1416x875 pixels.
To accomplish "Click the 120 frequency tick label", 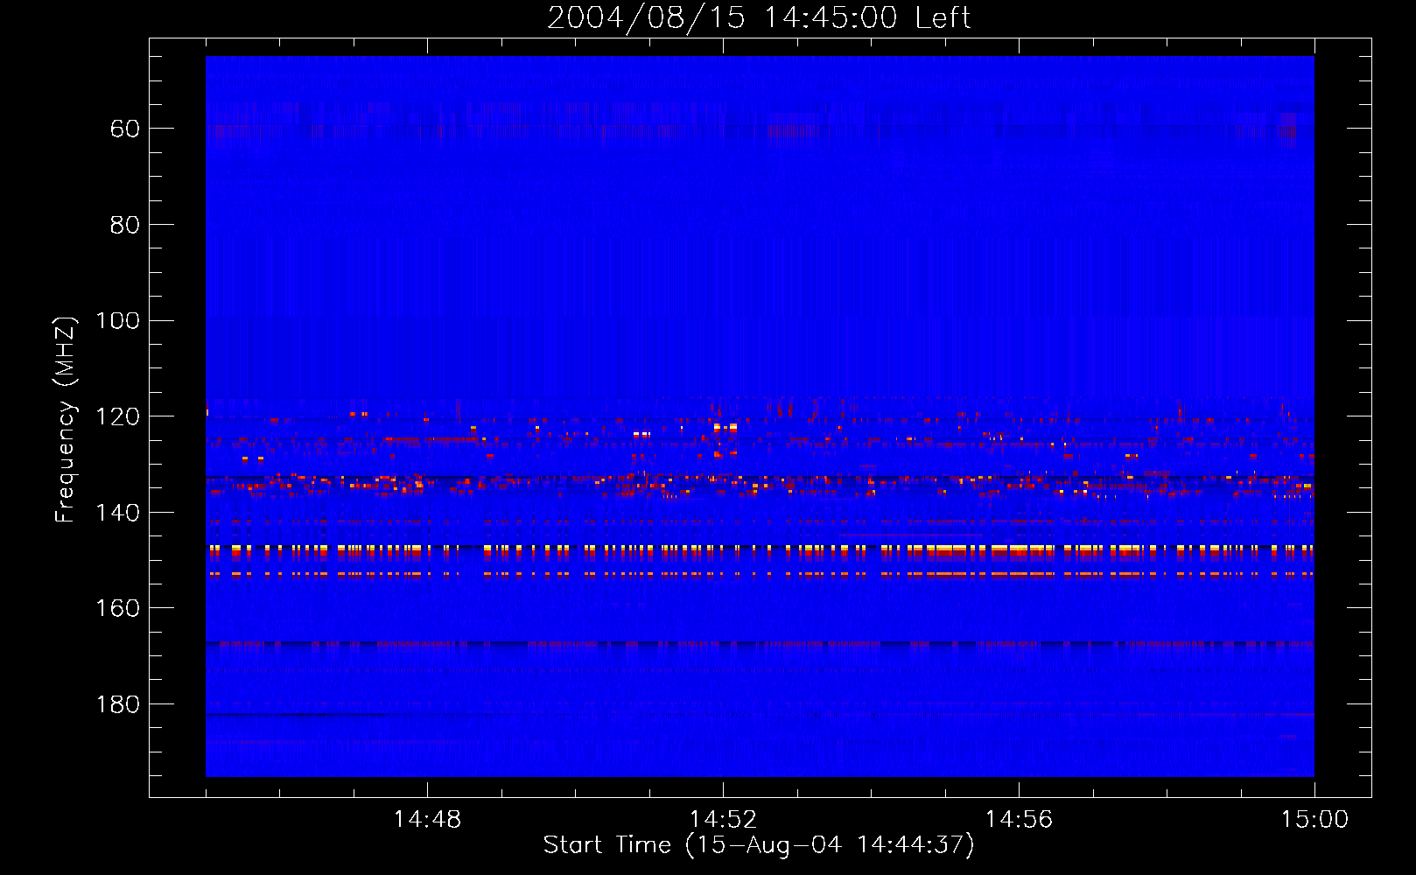I will click(117, 417).
